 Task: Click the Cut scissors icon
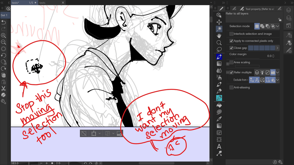pyautogui.click(x=4, y=89)
